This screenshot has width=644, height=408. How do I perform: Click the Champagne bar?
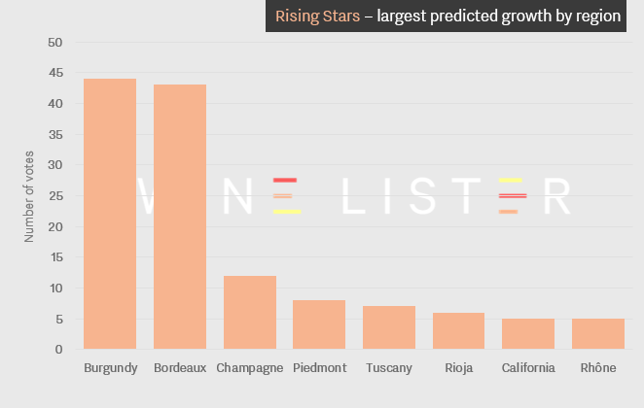click(x=250, y=312)
